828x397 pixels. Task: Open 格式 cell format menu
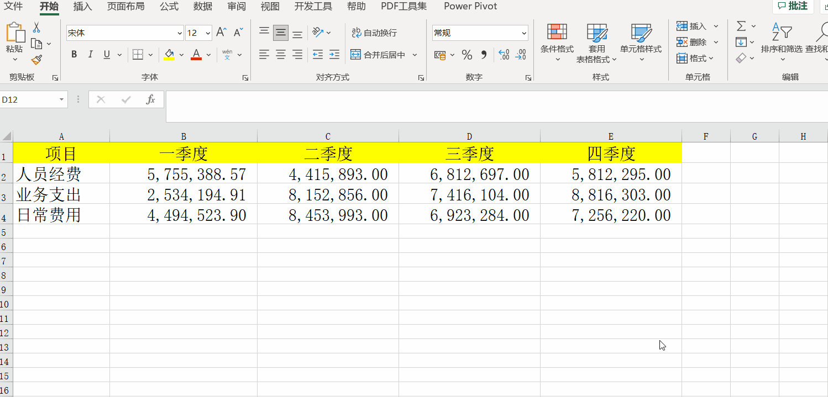coord(695,58)
